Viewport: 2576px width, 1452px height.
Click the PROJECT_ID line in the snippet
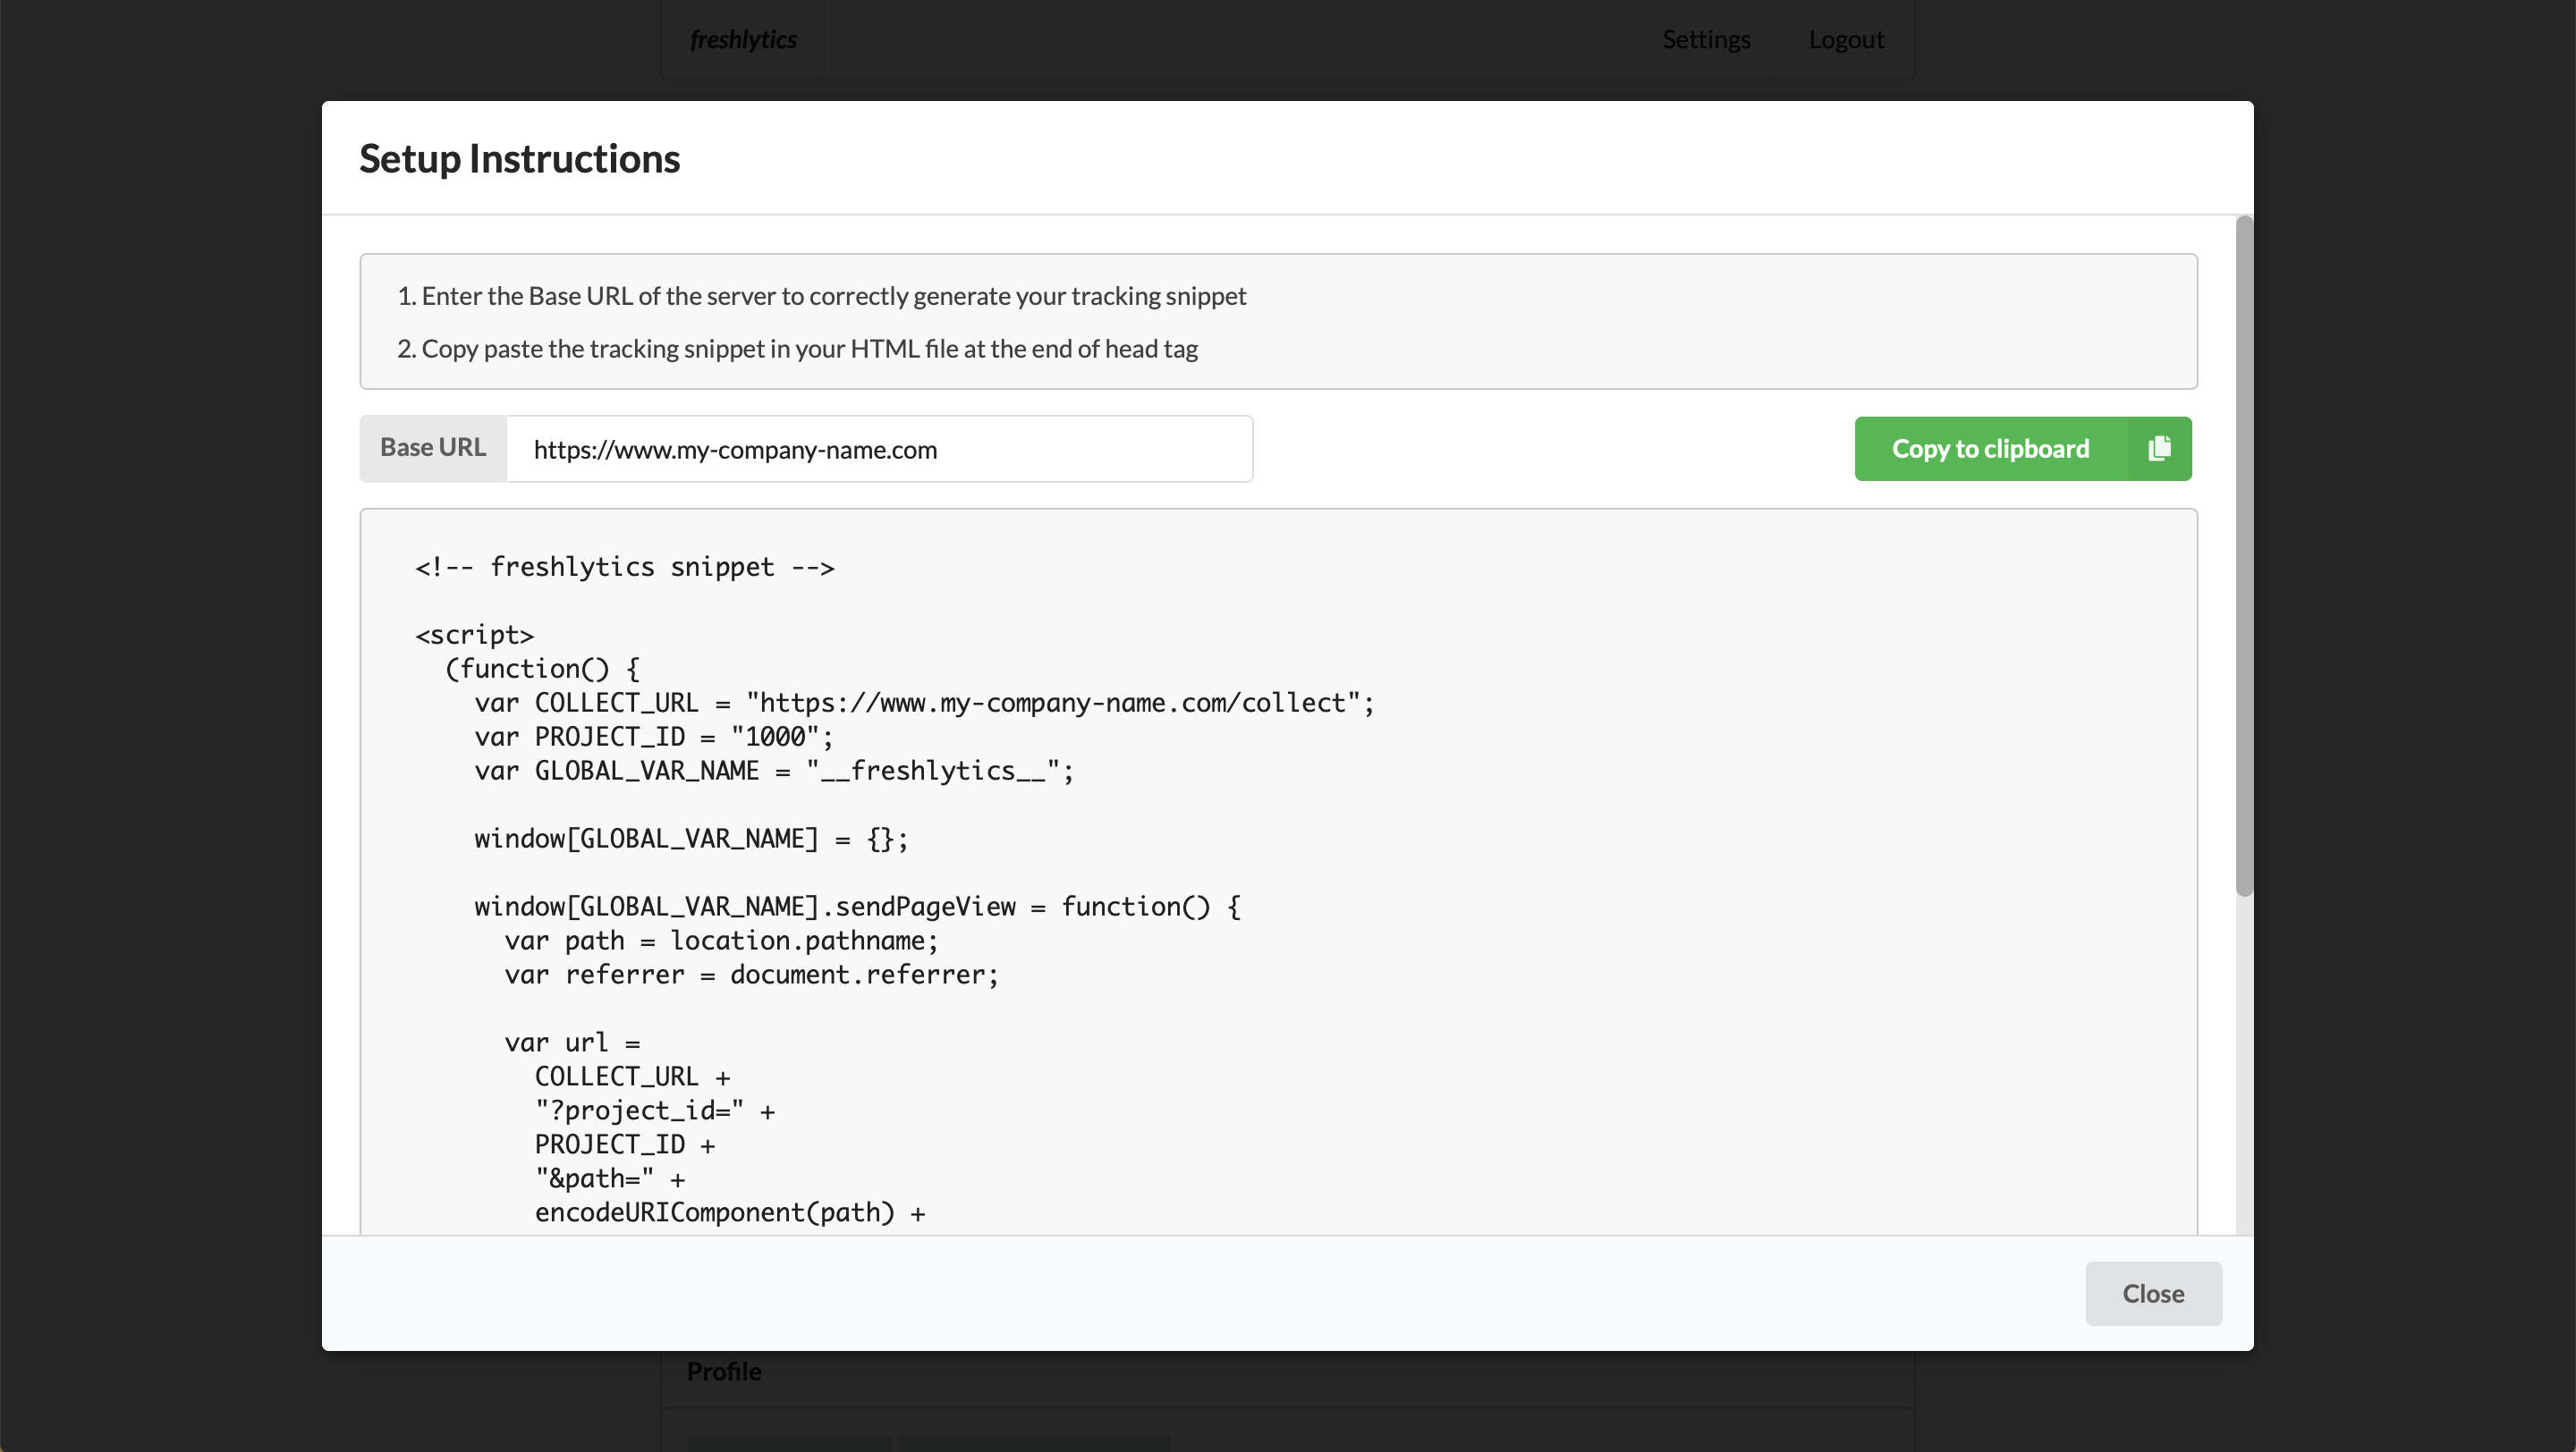click(652, 737)
